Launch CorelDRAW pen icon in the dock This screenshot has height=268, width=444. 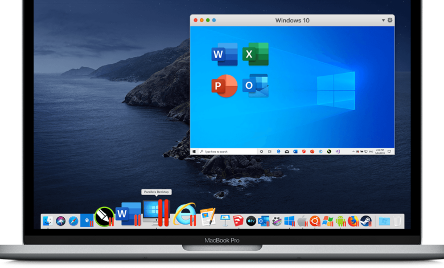104,217
